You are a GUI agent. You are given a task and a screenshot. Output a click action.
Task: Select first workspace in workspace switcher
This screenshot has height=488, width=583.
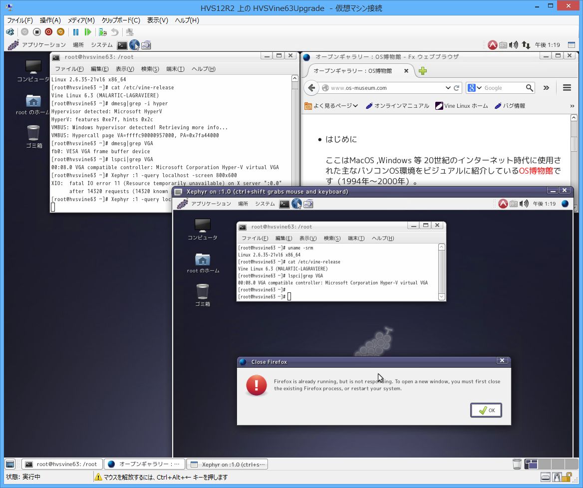(x=531, y=464)
